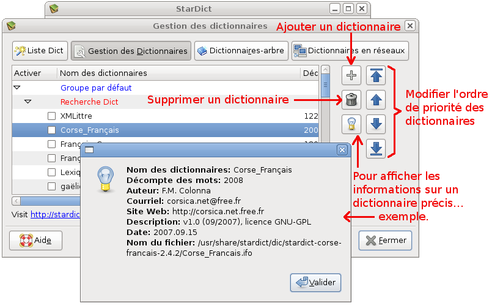Close the dictionary info dialog
Image resolution: width=492 pixels, height=306 pixels.
[x=342, y=150]
